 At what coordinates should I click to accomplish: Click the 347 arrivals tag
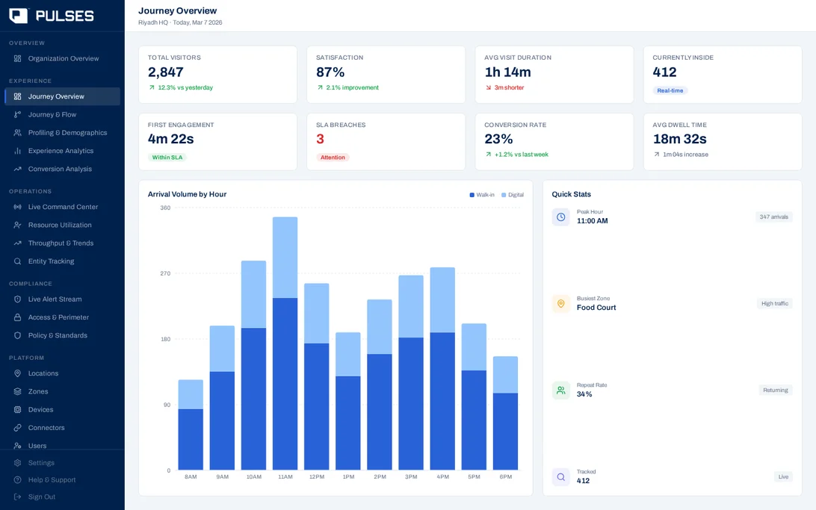click(774, 217)
